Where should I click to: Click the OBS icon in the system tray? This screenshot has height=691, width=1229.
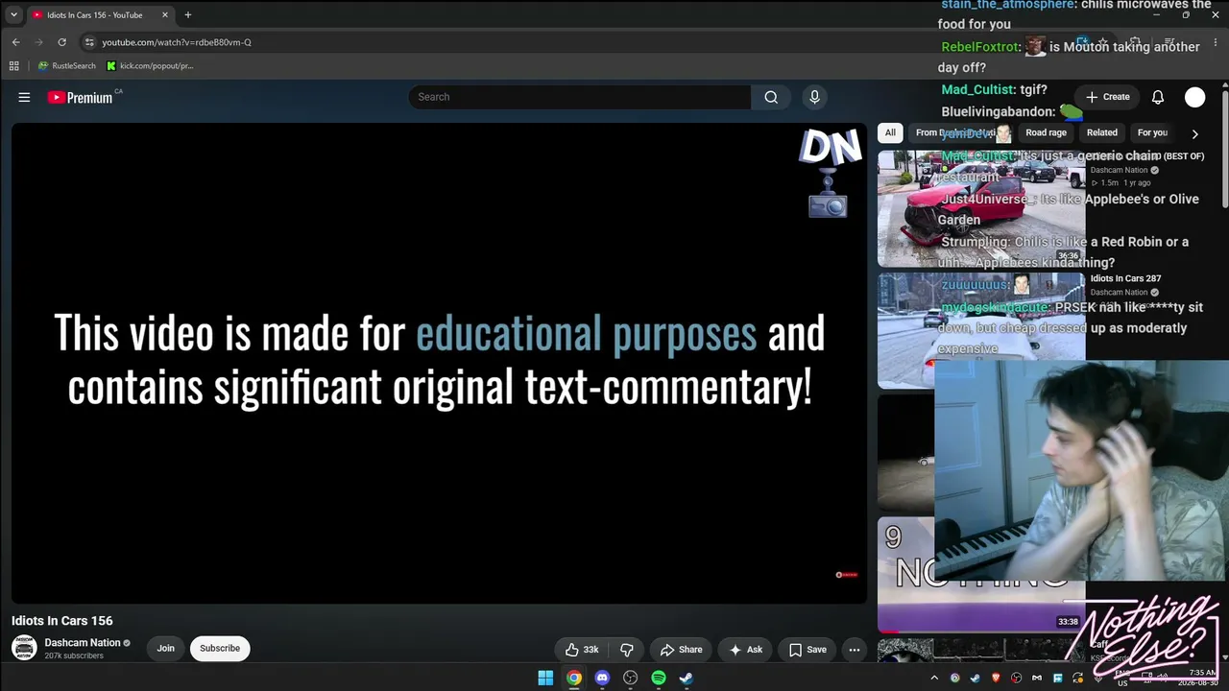1017,678
